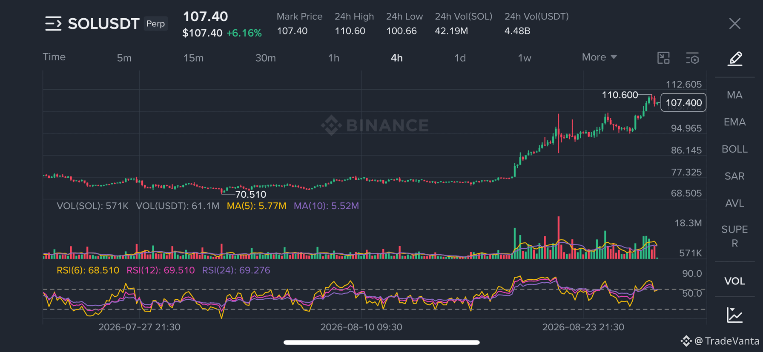Switch to the 1w timeframe
Image resolution: width=763 pixels, height=352 pixels.
pyautogui.click(x=525, y=58)
